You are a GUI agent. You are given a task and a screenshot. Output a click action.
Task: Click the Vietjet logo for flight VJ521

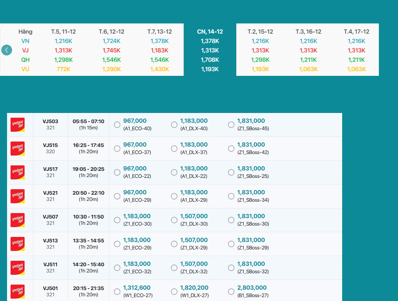click(x=18, y=196)
